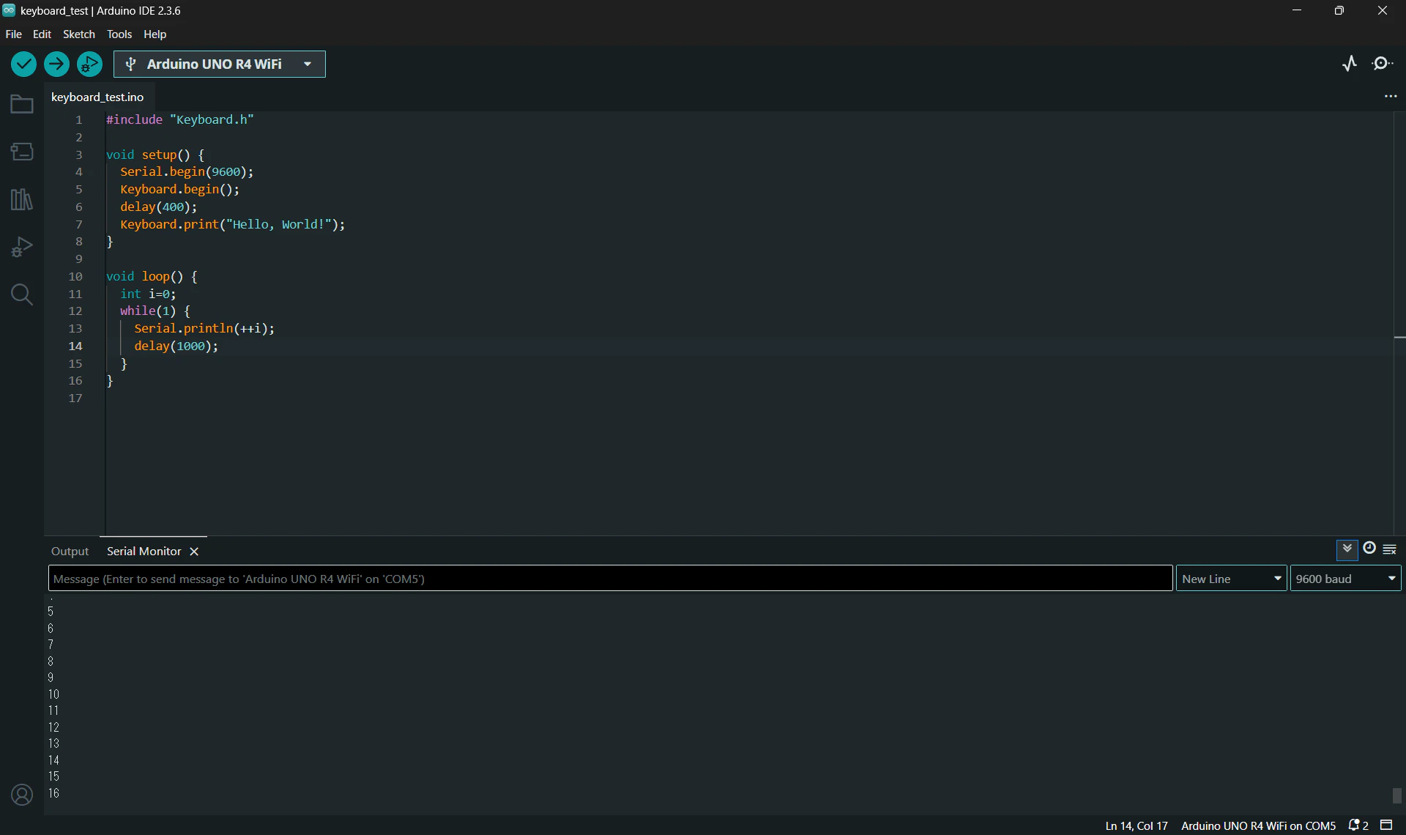
Task: Open the Serial Plotter icon
Action: tap(1350, 64)
